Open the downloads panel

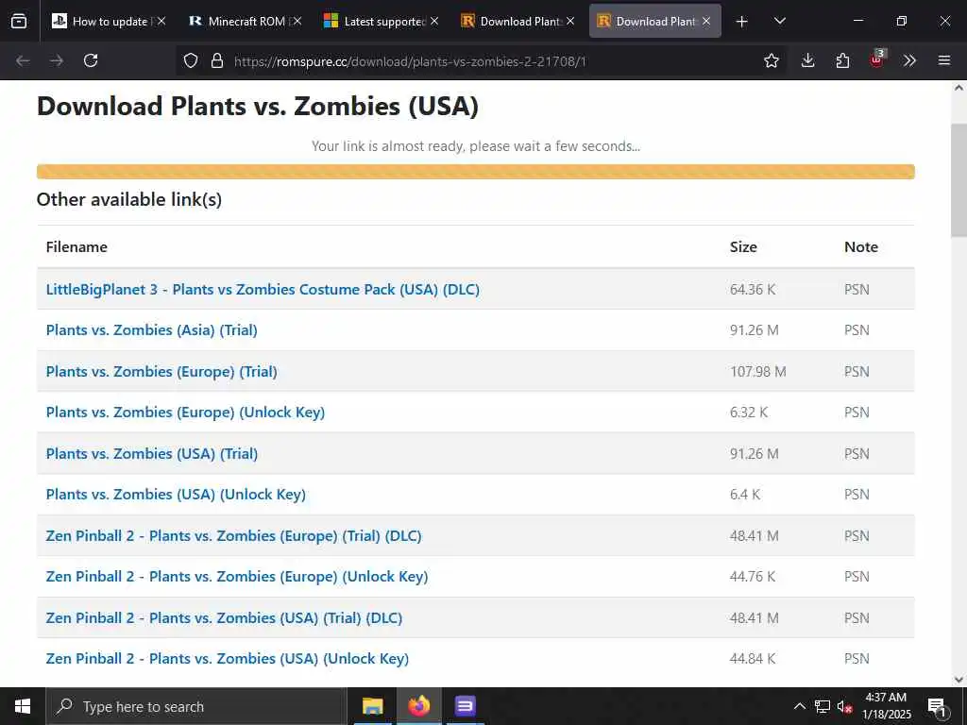coord(808,60)
